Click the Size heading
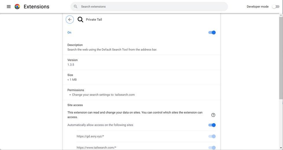Image resolution: width=283 pixels, height=150 pixels. (70, 75)
